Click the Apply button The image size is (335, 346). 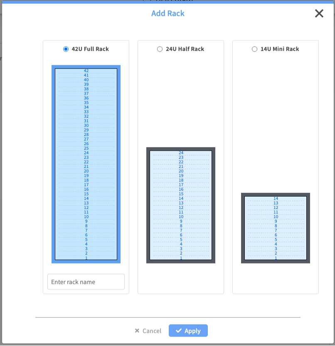188,331
